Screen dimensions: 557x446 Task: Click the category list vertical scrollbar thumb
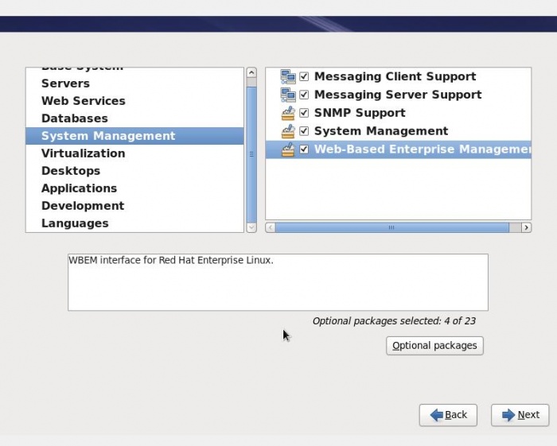pyautogui.click(x=251, y=154)
